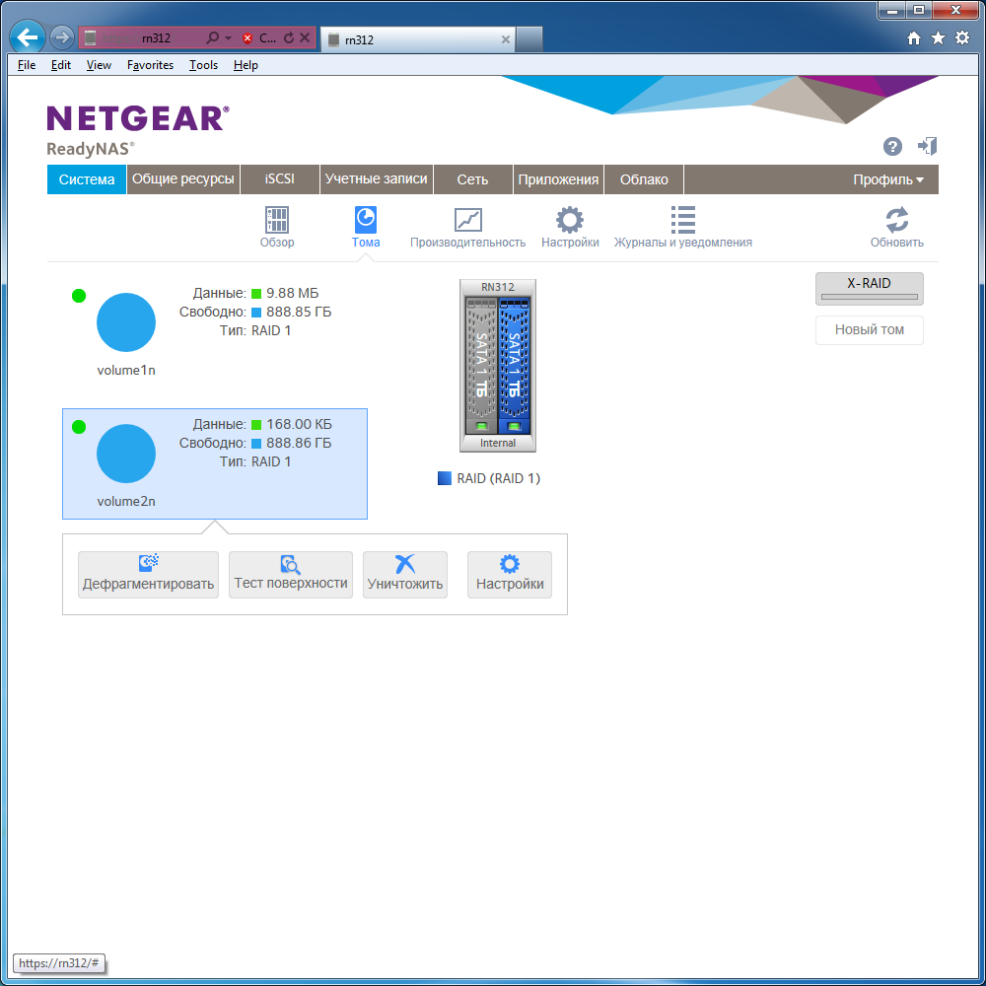Click the volume2n name label
986x986 pixels.
point(126,502)
